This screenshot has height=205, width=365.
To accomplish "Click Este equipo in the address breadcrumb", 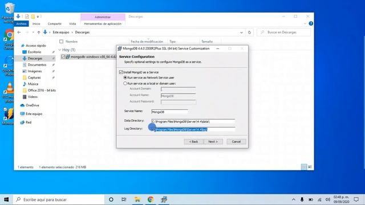I will click(61, 32).
